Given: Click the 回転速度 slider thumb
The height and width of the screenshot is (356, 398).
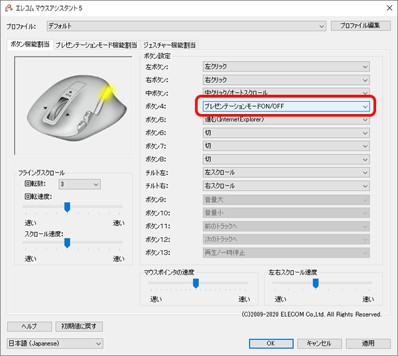Looking at the screenshot, I should click(x=67, y=207).
